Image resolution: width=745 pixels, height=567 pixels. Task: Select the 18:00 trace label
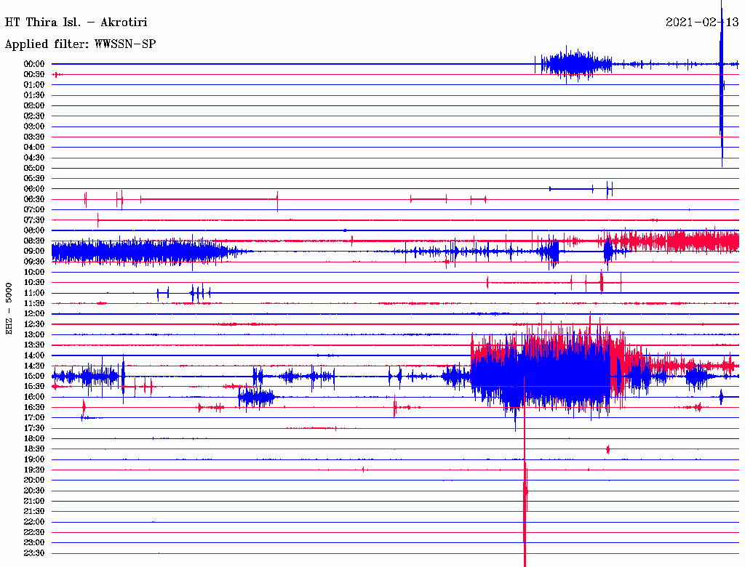[x=34, y=439]
